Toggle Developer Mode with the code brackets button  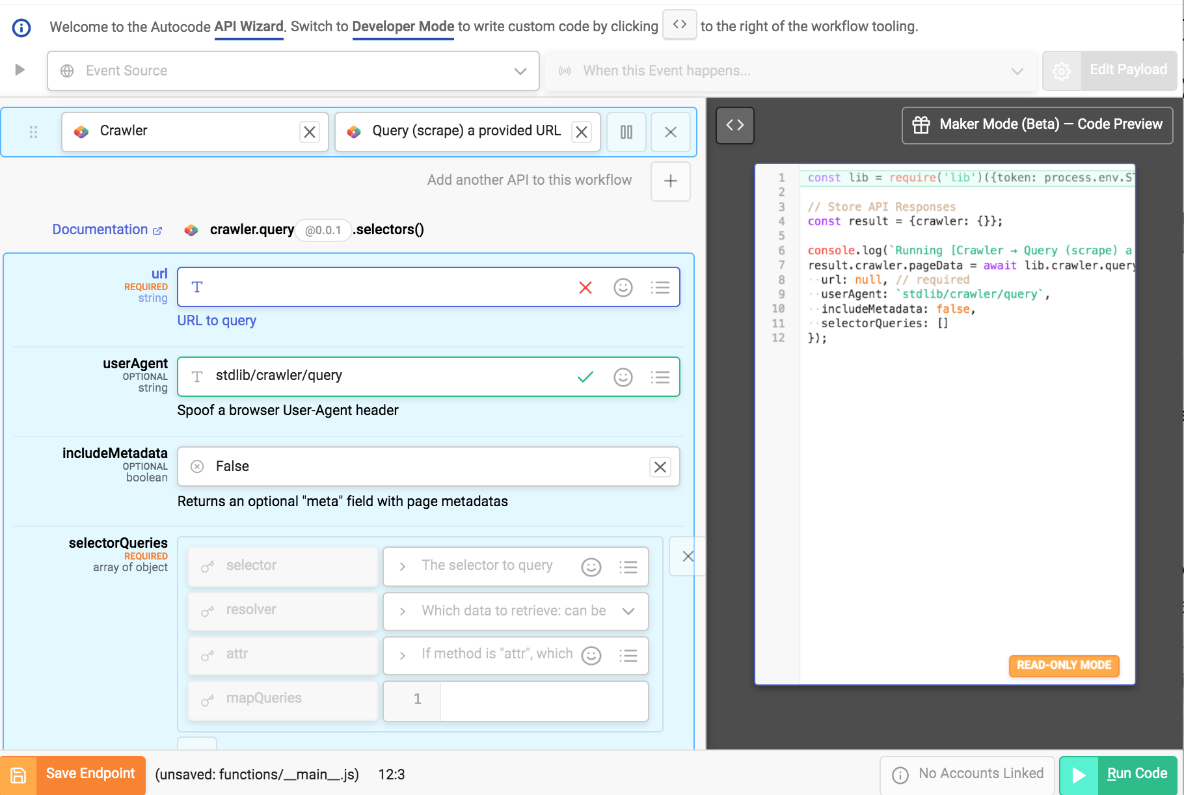pos(735,125)
